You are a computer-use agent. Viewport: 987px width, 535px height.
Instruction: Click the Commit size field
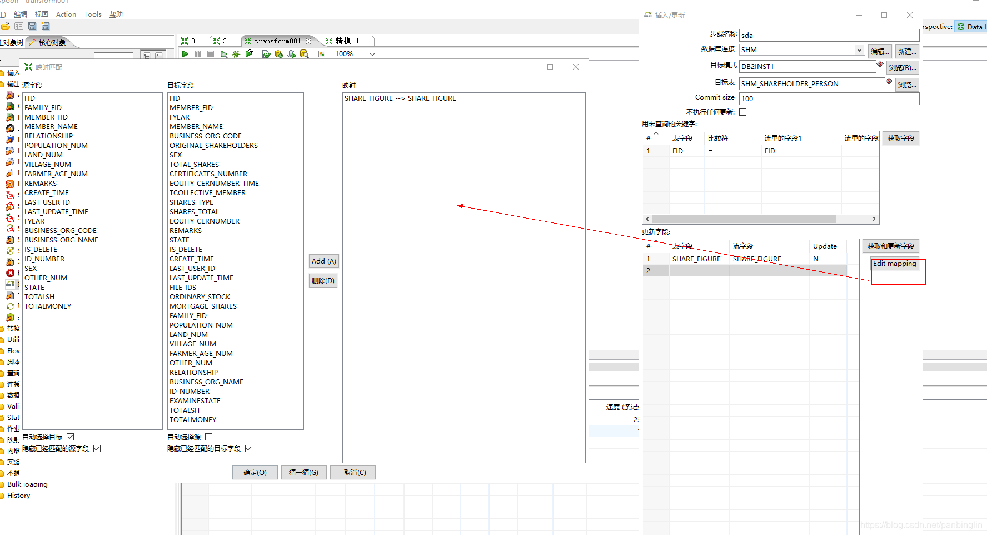829,99
